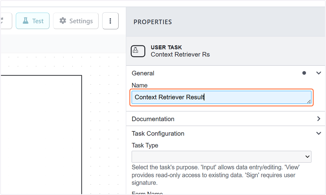The image size is (326, 195).
Task: Open the vertical three-dots more options menu
Action: 110,21
